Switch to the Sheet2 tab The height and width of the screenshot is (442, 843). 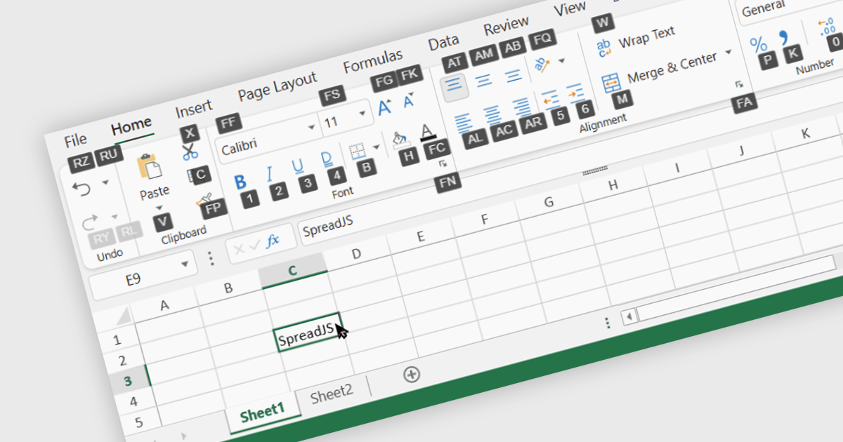pos(331,394)
